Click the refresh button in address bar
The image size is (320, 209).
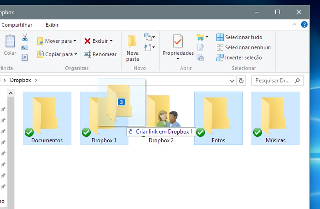(241, 81)
